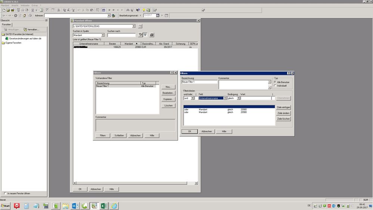Click the Filtern button
The image size is (373, 210).
click(103, 136)
